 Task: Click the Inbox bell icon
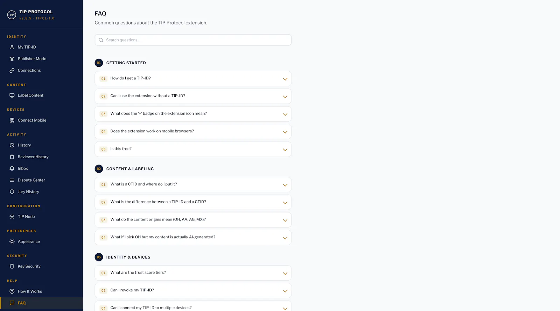(x=12, y=168)
